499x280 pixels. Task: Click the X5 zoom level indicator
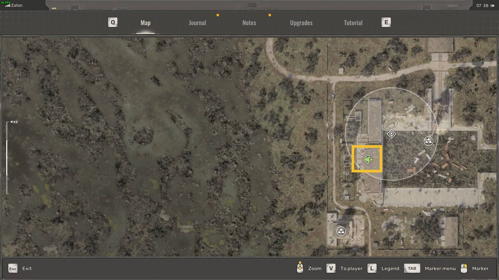(14, 122)
